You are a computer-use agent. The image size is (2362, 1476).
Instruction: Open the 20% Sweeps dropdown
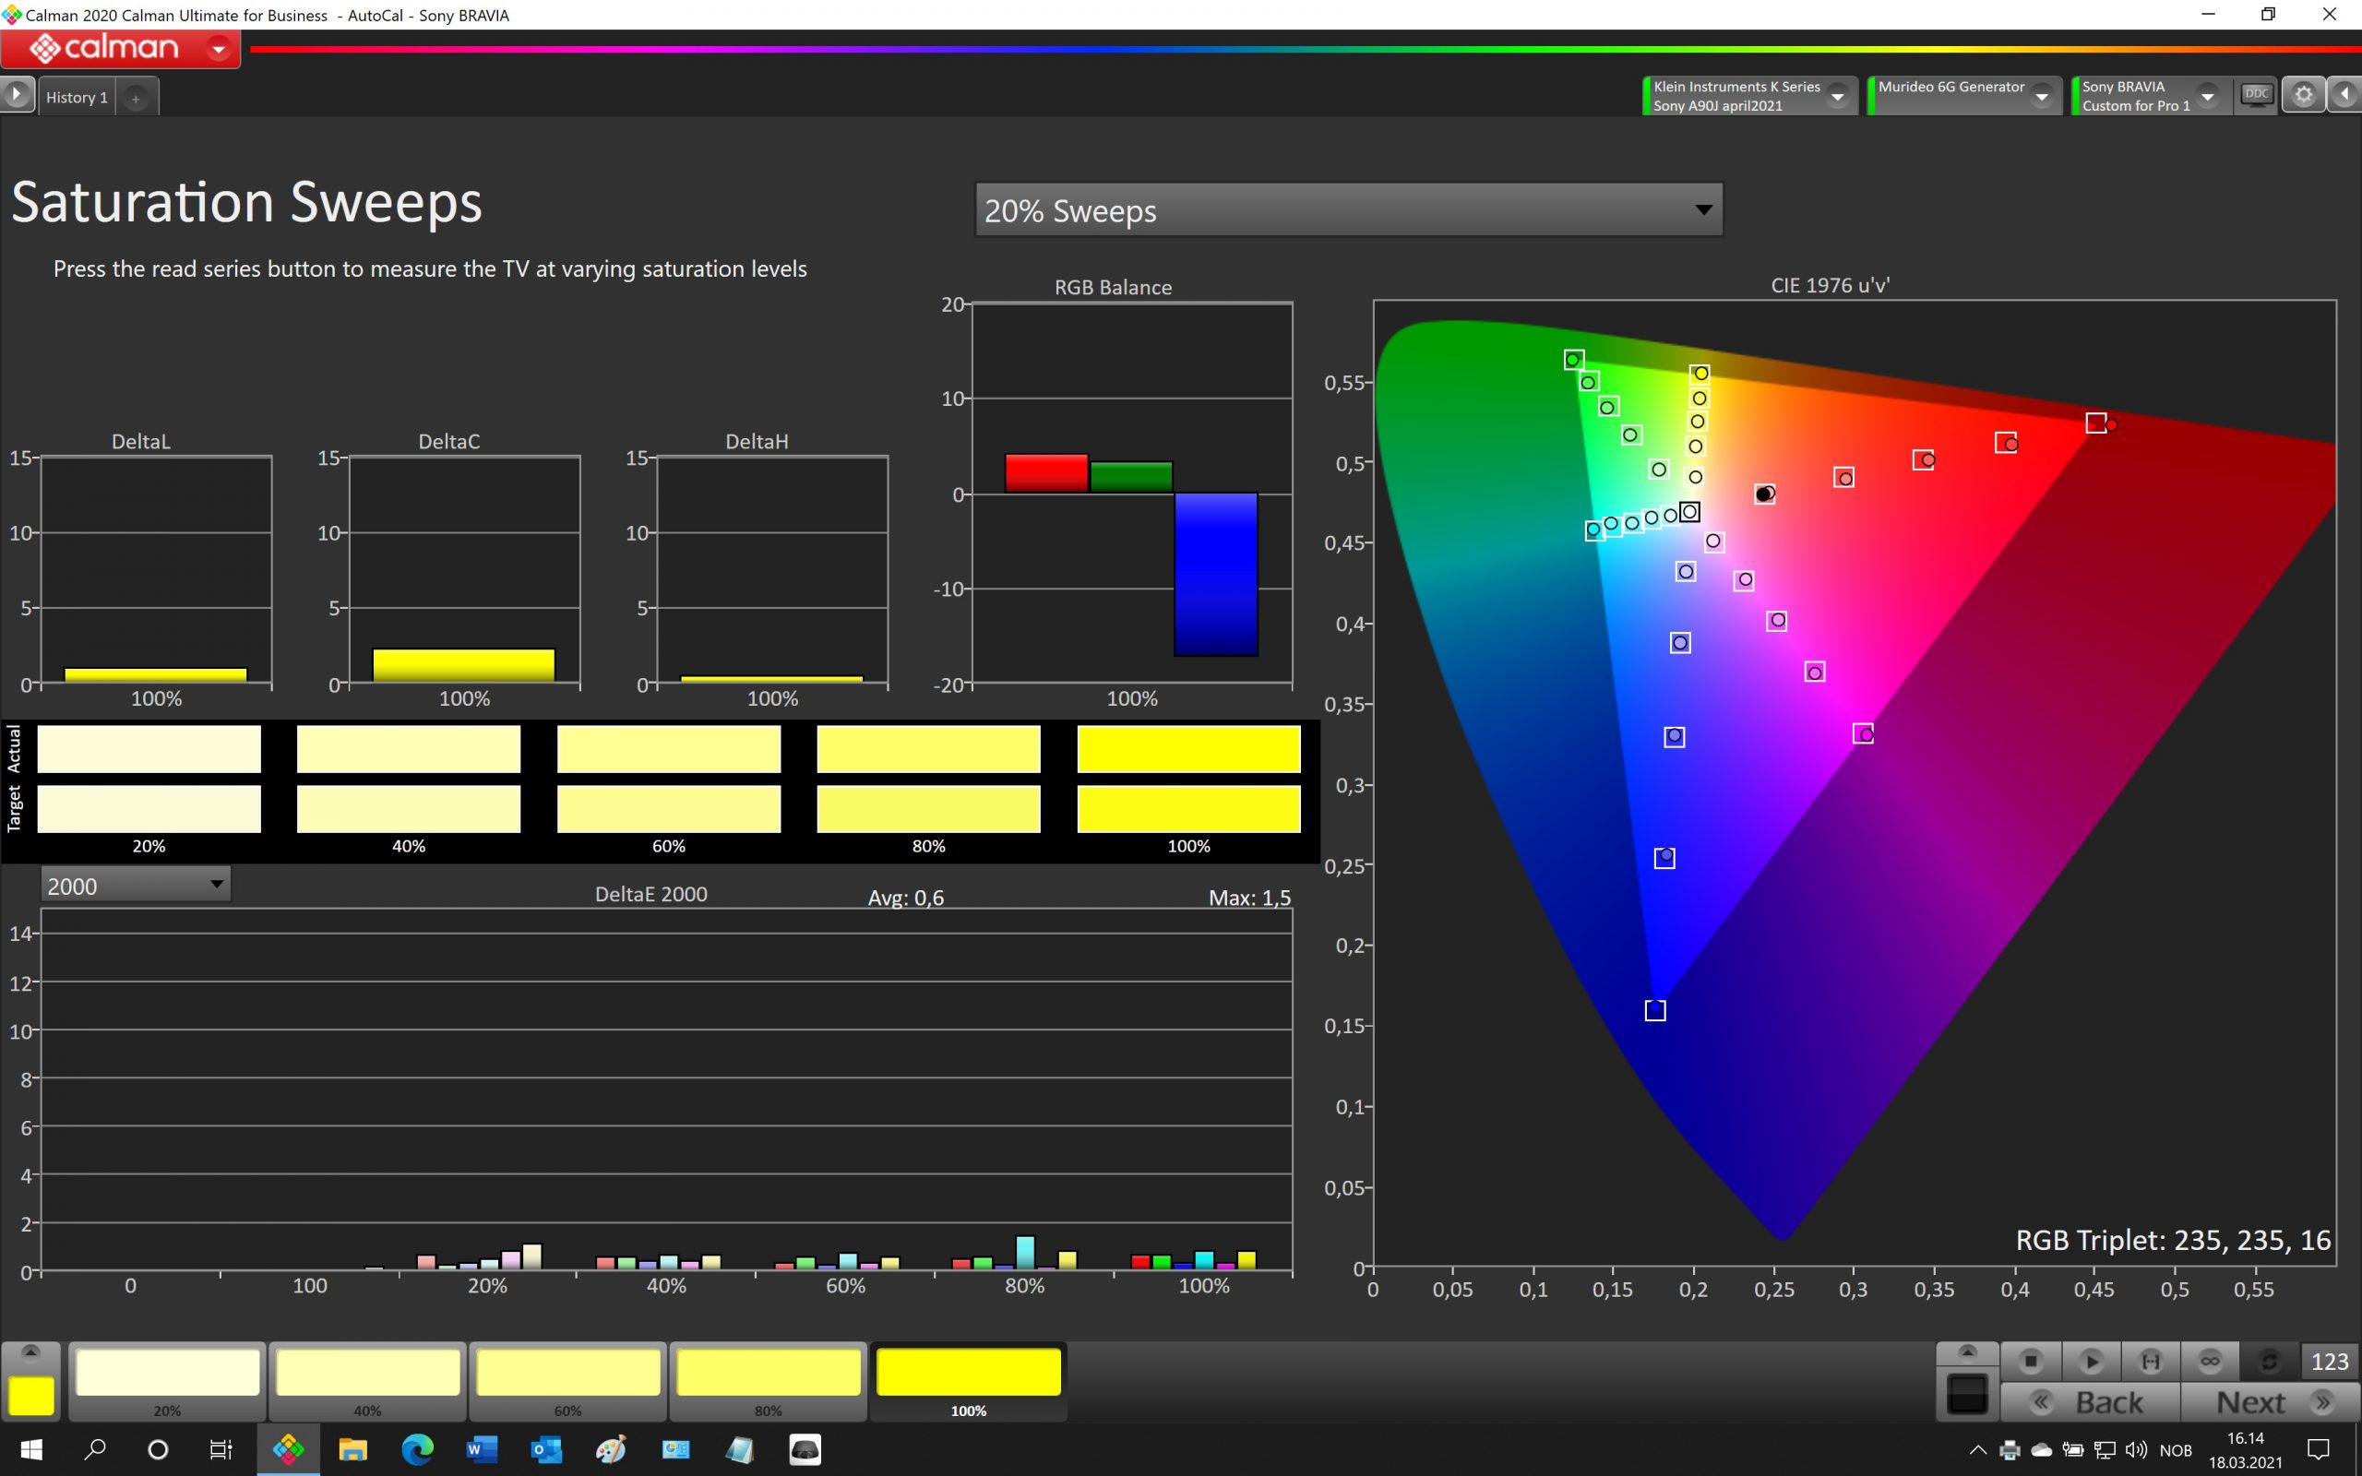1348,210
